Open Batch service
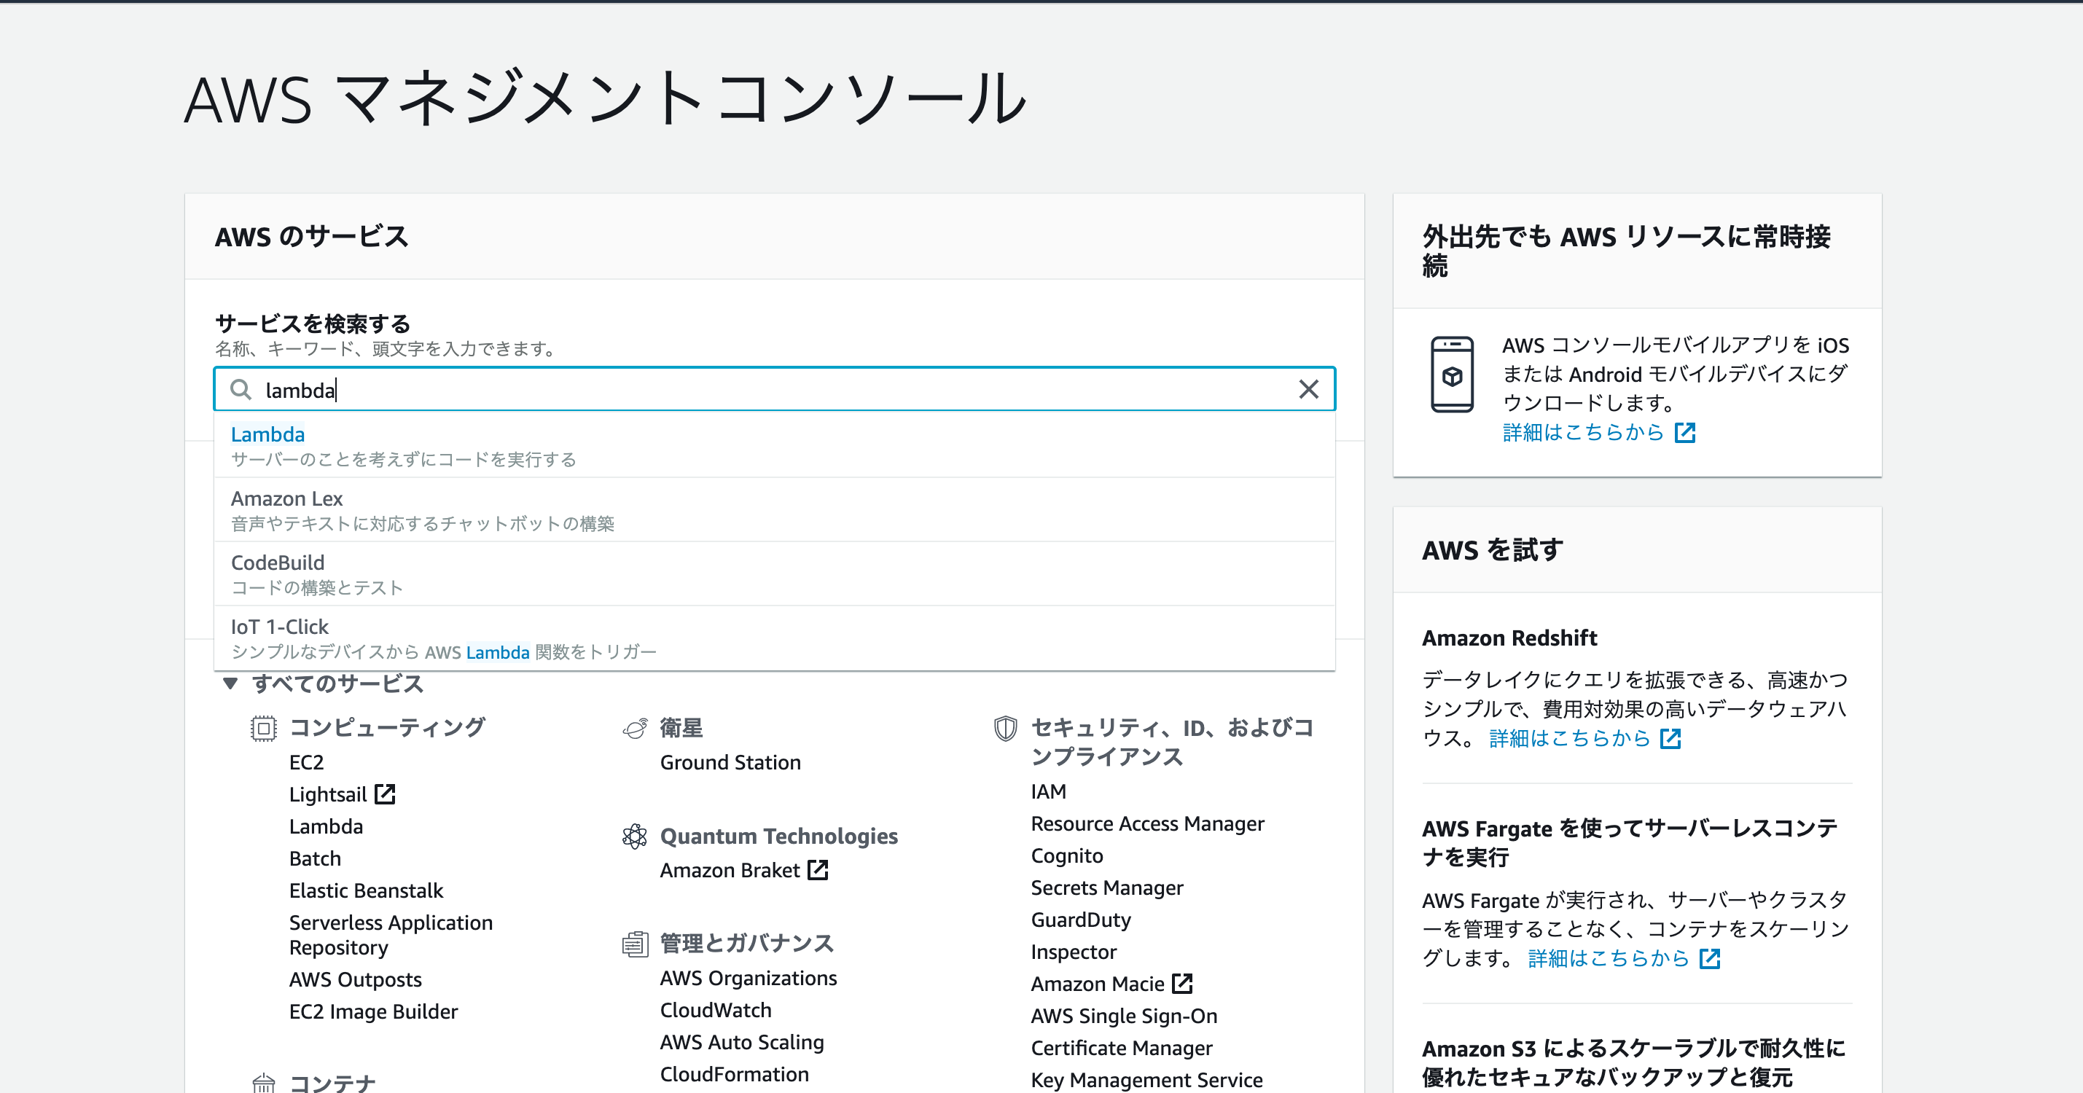 tap(316, 858)
